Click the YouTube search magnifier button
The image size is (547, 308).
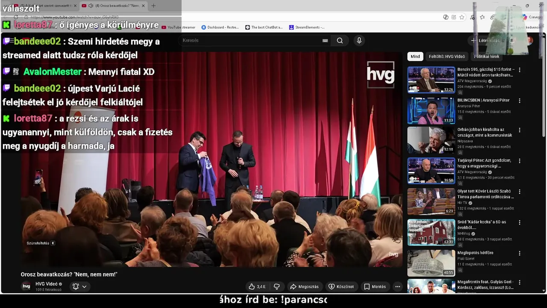[x=340, y=41]
